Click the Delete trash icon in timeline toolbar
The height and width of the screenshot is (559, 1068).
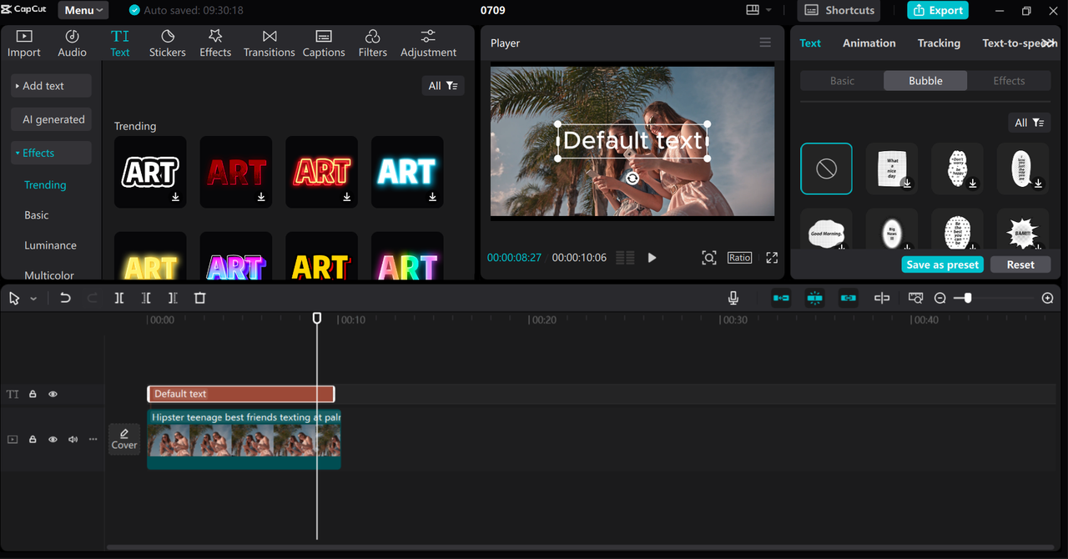[199, 298]
